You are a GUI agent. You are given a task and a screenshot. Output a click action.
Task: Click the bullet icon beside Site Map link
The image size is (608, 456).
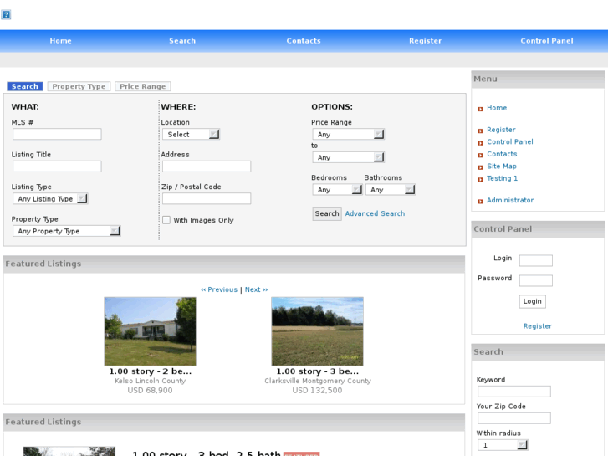click(x=480, y=167)
